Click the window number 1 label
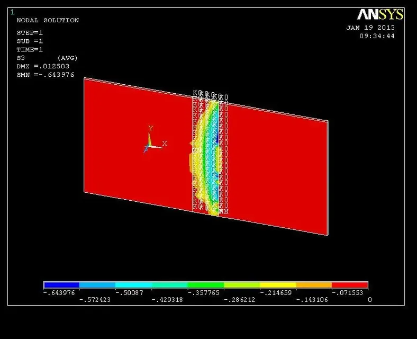This screenshot has height=339, width=417. click(x=13, y=12)
